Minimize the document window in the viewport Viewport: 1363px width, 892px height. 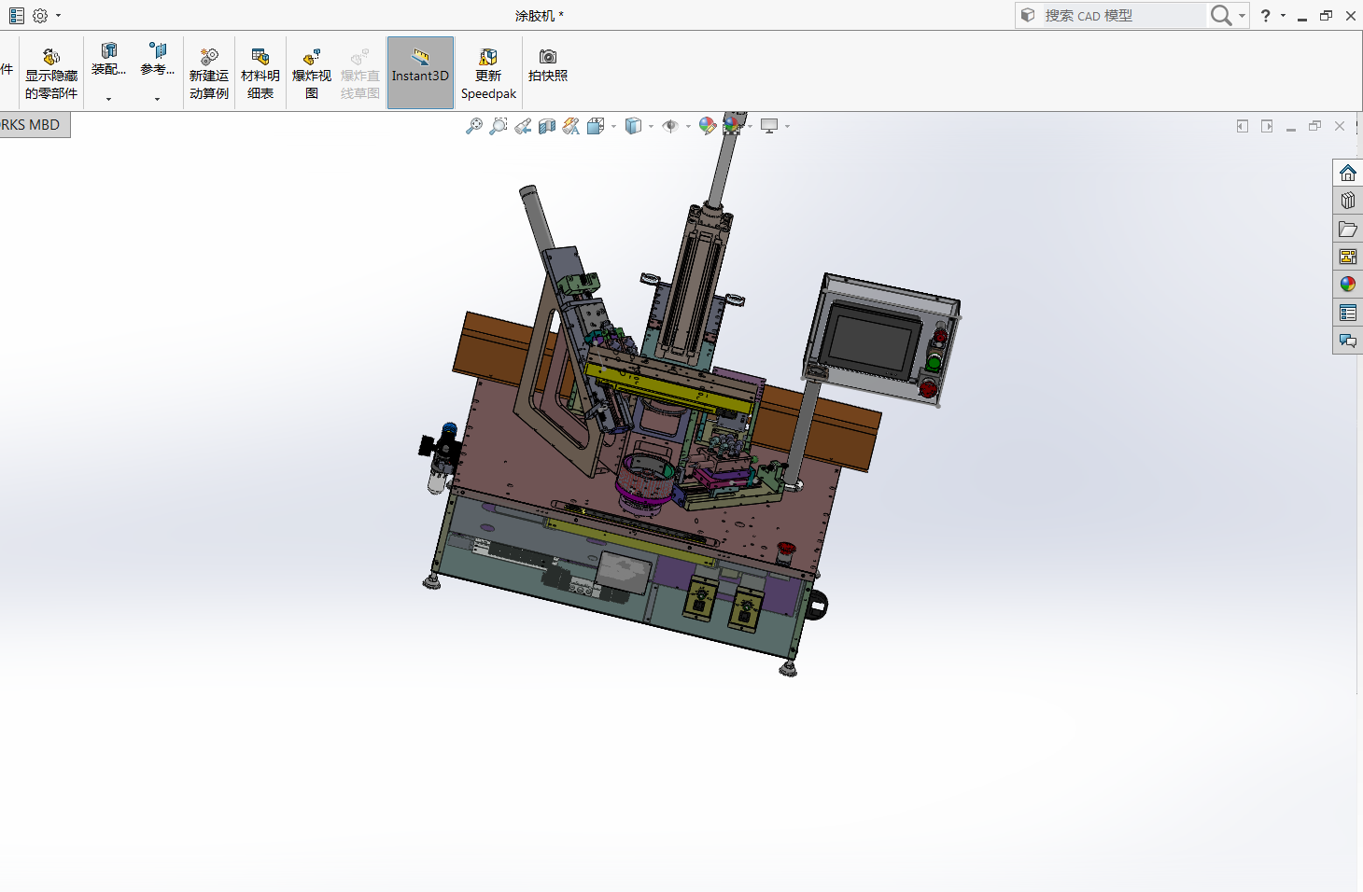[x=1291, y=127]
